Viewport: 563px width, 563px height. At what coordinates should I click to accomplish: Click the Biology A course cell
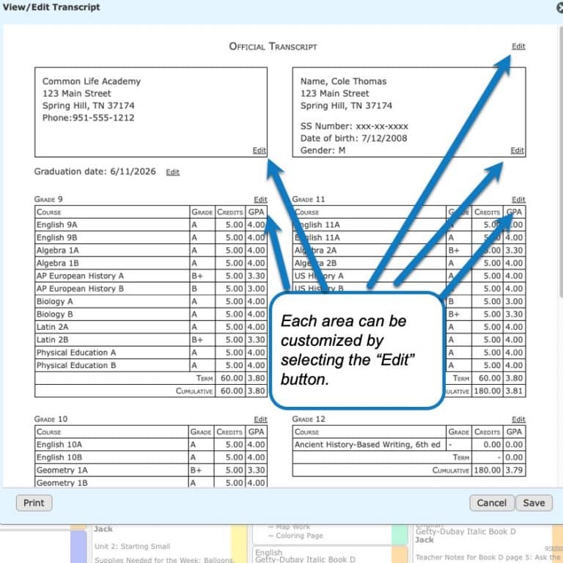(x=112, y=301)
